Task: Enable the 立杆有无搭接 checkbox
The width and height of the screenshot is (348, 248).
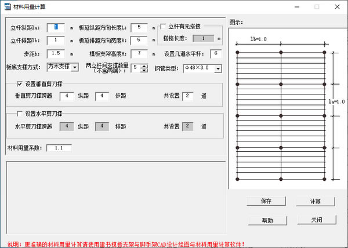Action: [163, 27]
